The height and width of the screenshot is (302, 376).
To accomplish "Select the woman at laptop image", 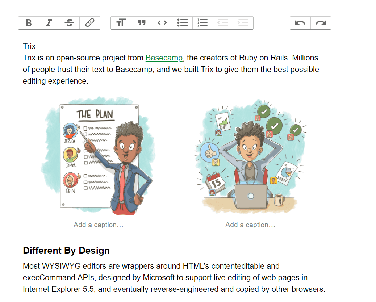I will (x=250, y=156).
